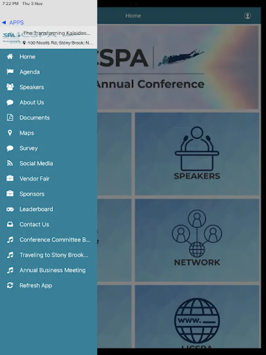
Task: Click the 100 Nicolls Rd address line
Action: click(60, 43)
